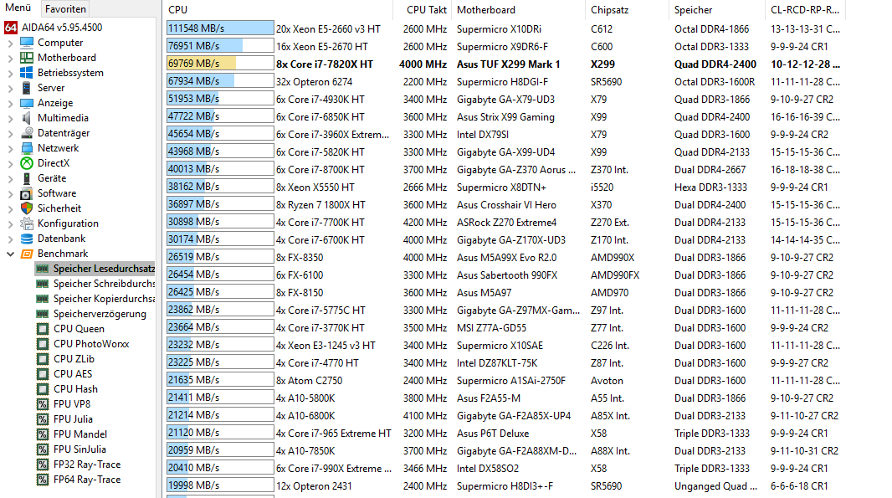
Task: Click the highlighted 69769 MB/s result bar
Action: pyautogui.click(x=220, y=63)
